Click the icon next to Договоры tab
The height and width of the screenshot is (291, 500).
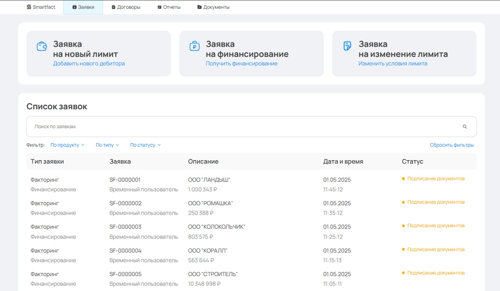pos(113,7)
